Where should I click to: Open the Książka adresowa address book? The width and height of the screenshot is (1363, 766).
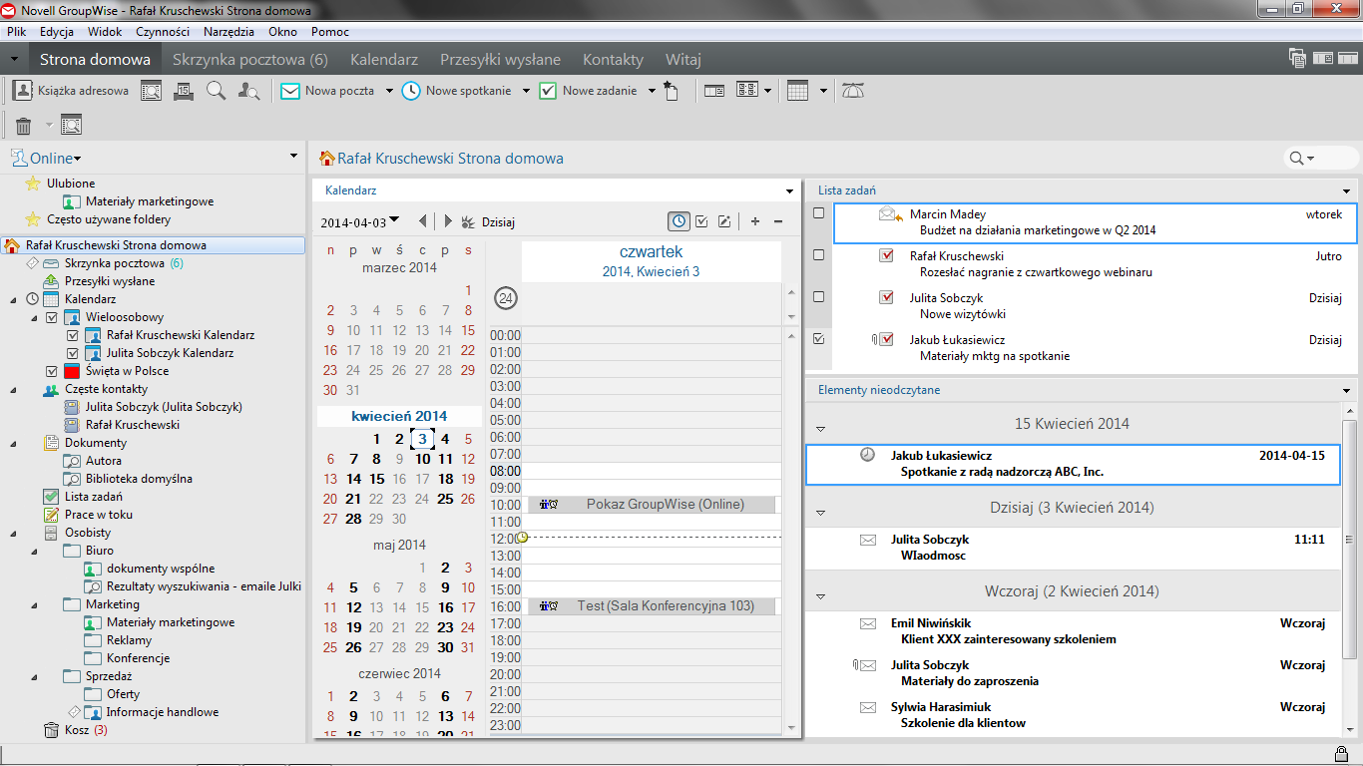72,91
